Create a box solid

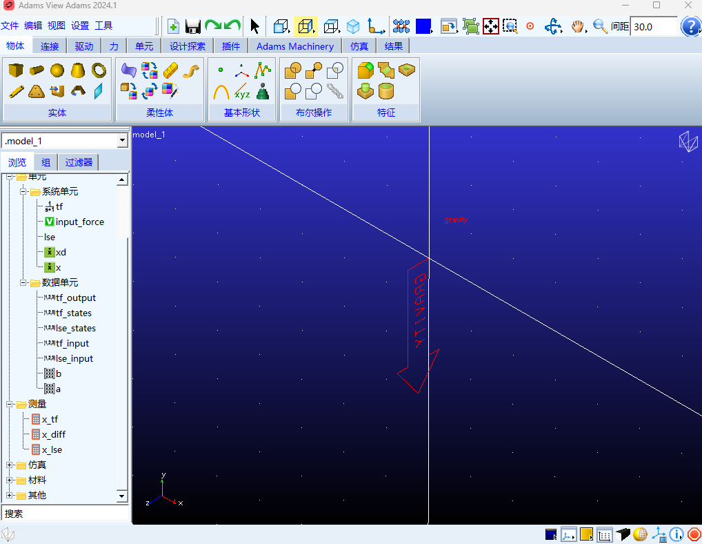point(16,70)
